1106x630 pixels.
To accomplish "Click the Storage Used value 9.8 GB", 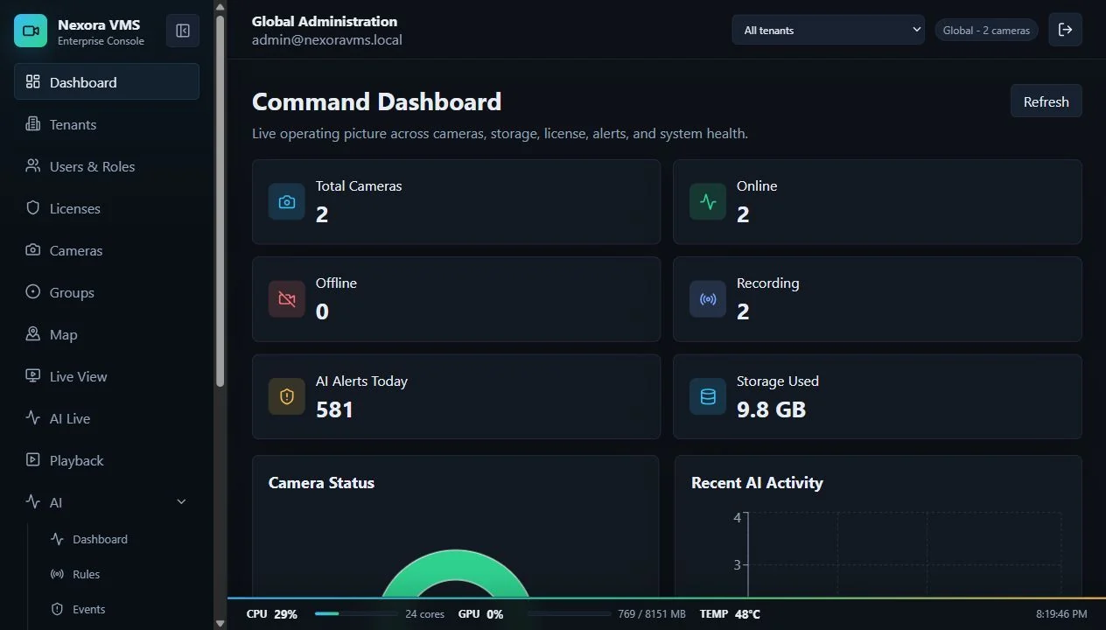I will point(771,409).
